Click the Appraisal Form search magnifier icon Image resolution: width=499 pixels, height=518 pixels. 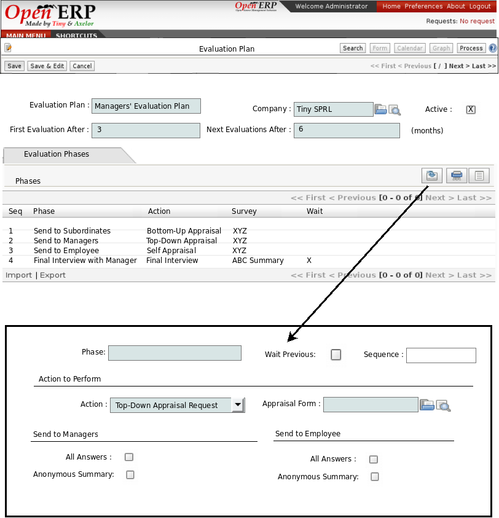[x=444, y=405]
